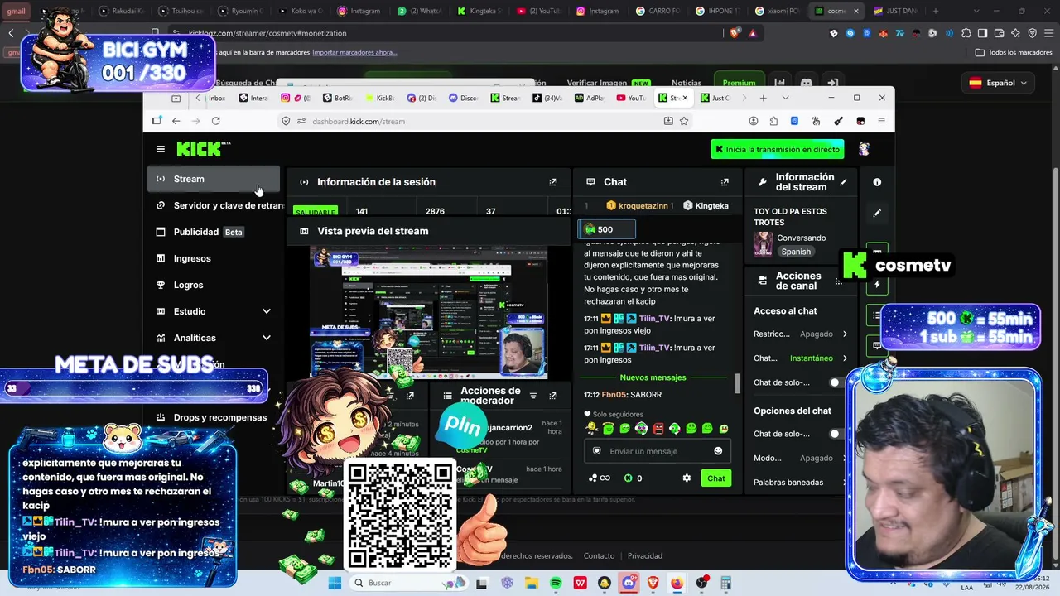
Task: Pop out the Chat panel
Action: 725,182
